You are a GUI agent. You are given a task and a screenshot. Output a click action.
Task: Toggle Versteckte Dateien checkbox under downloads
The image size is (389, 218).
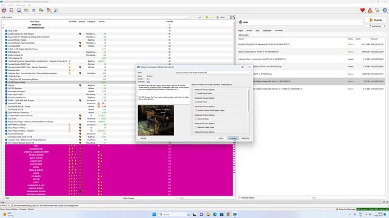coord(239,198)
